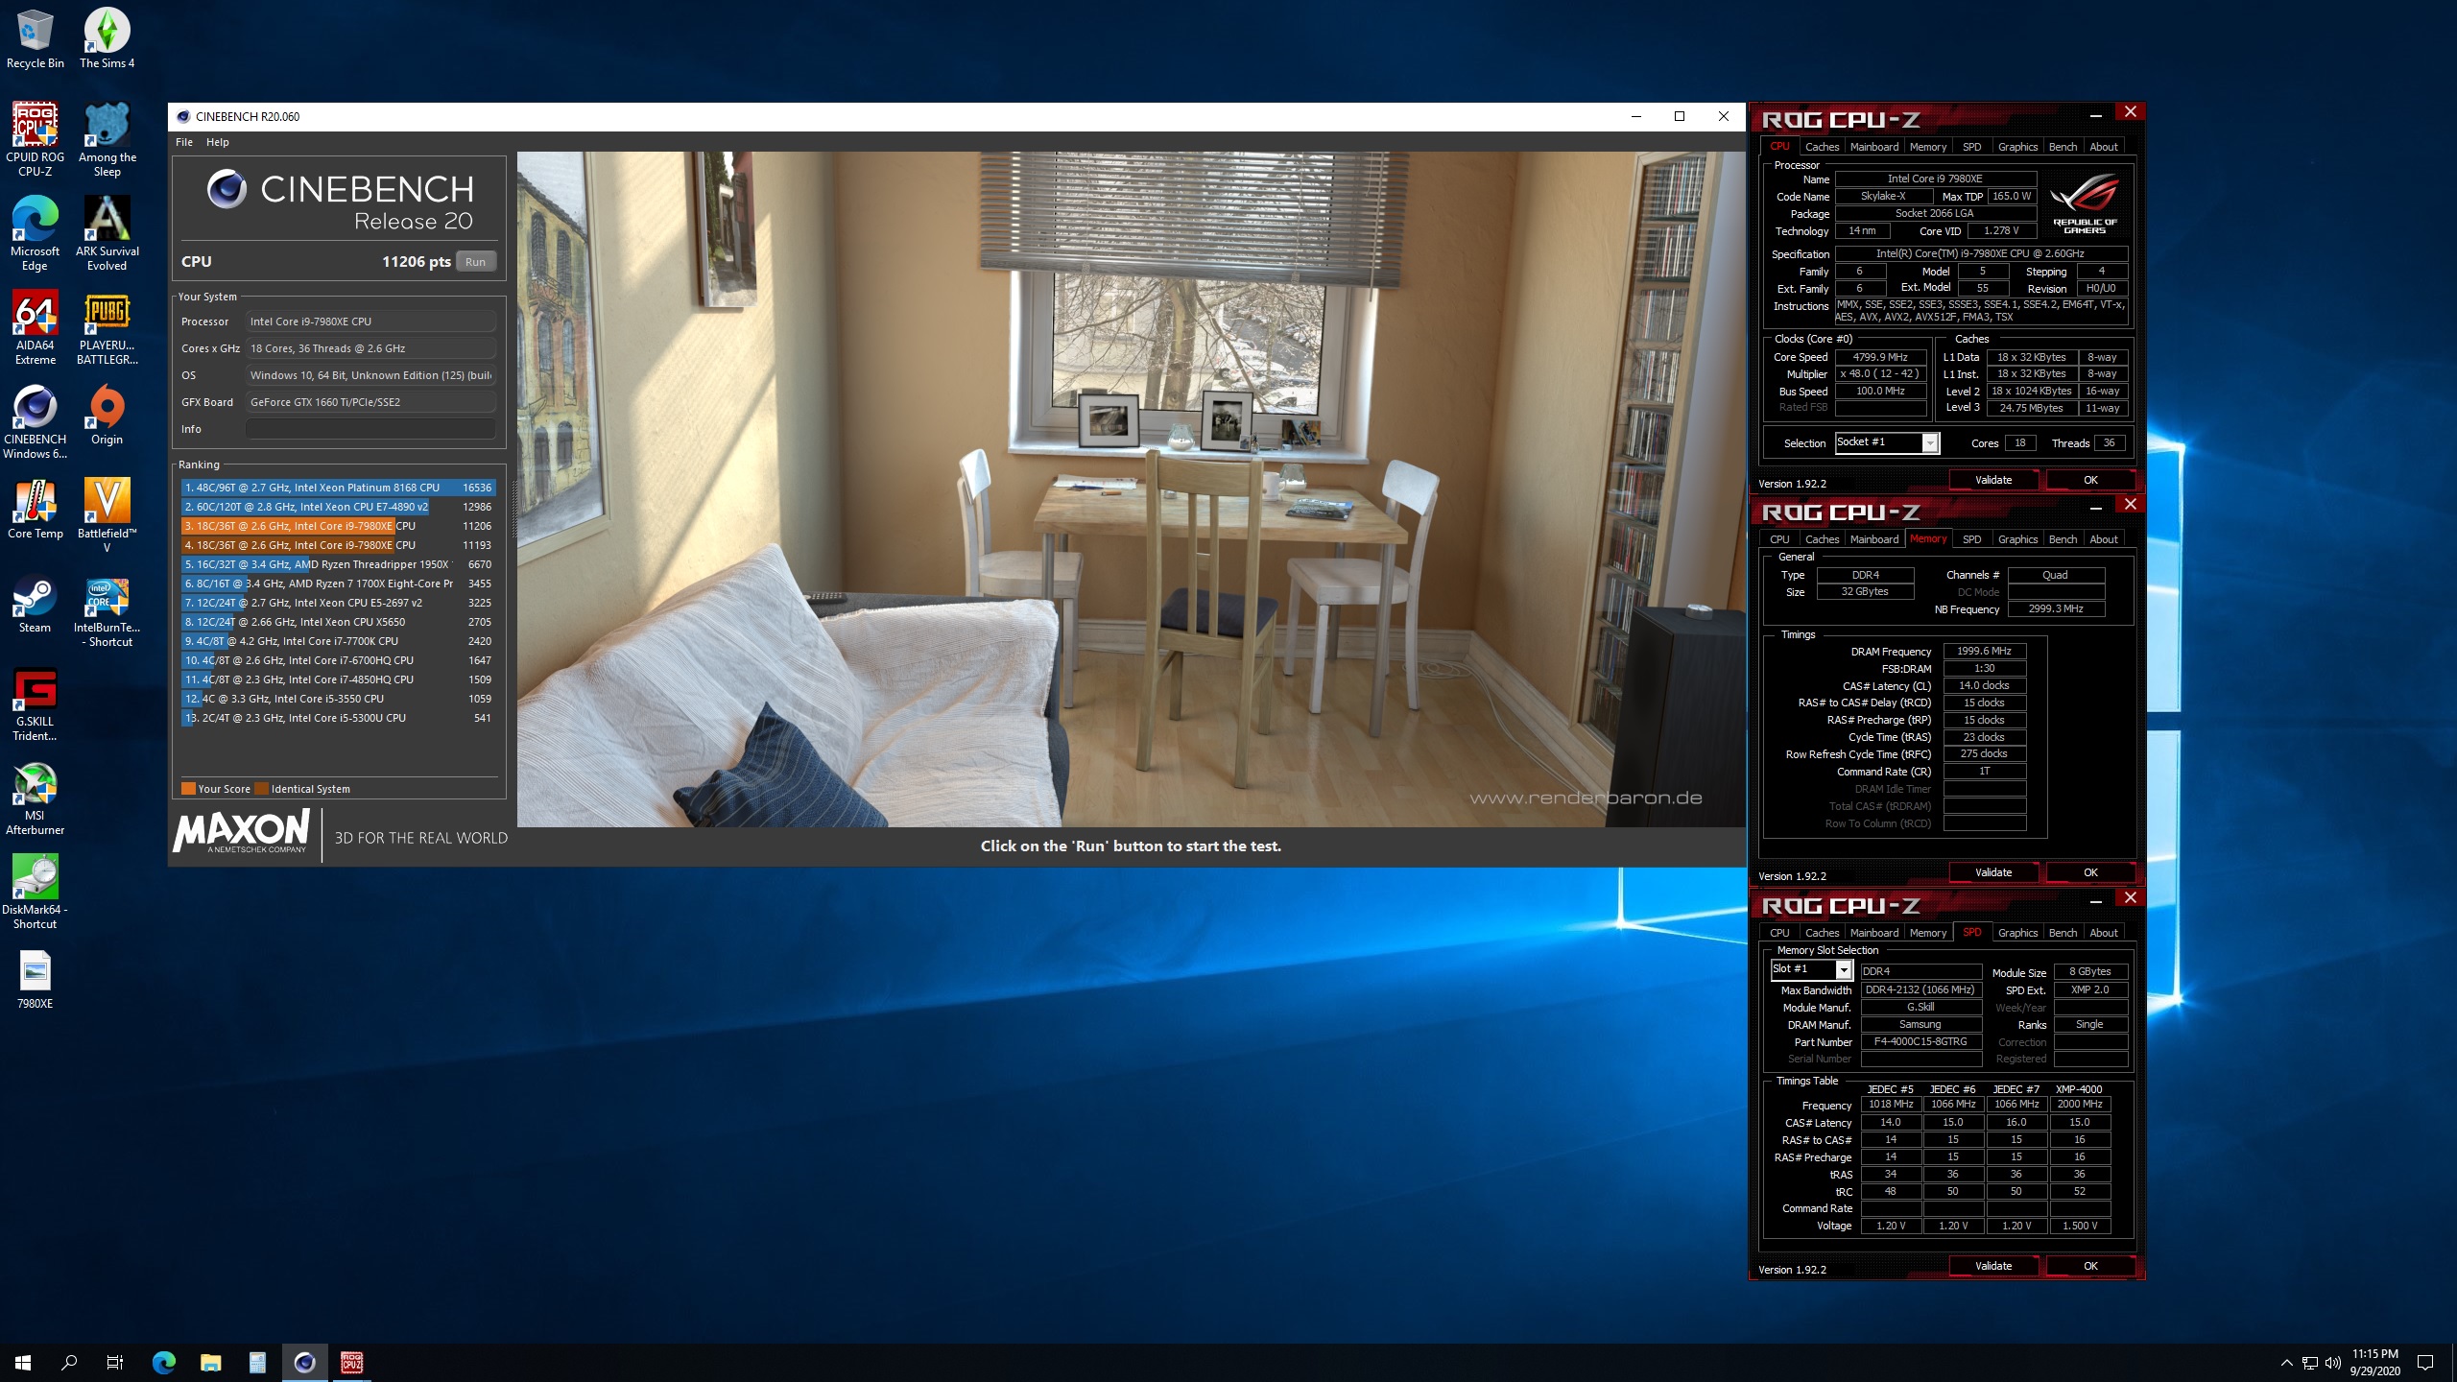Open Graphics tab in middle CPU-Z window
2457x1382 pixels.
coord(2017,539)
